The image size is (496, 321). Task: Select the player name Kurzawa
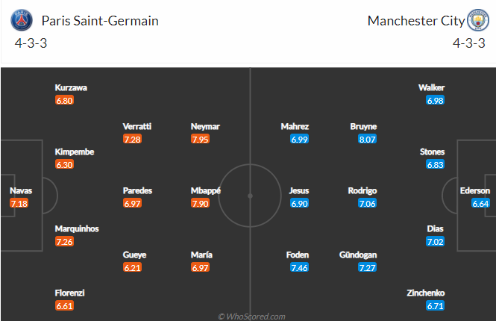[71, 87]
